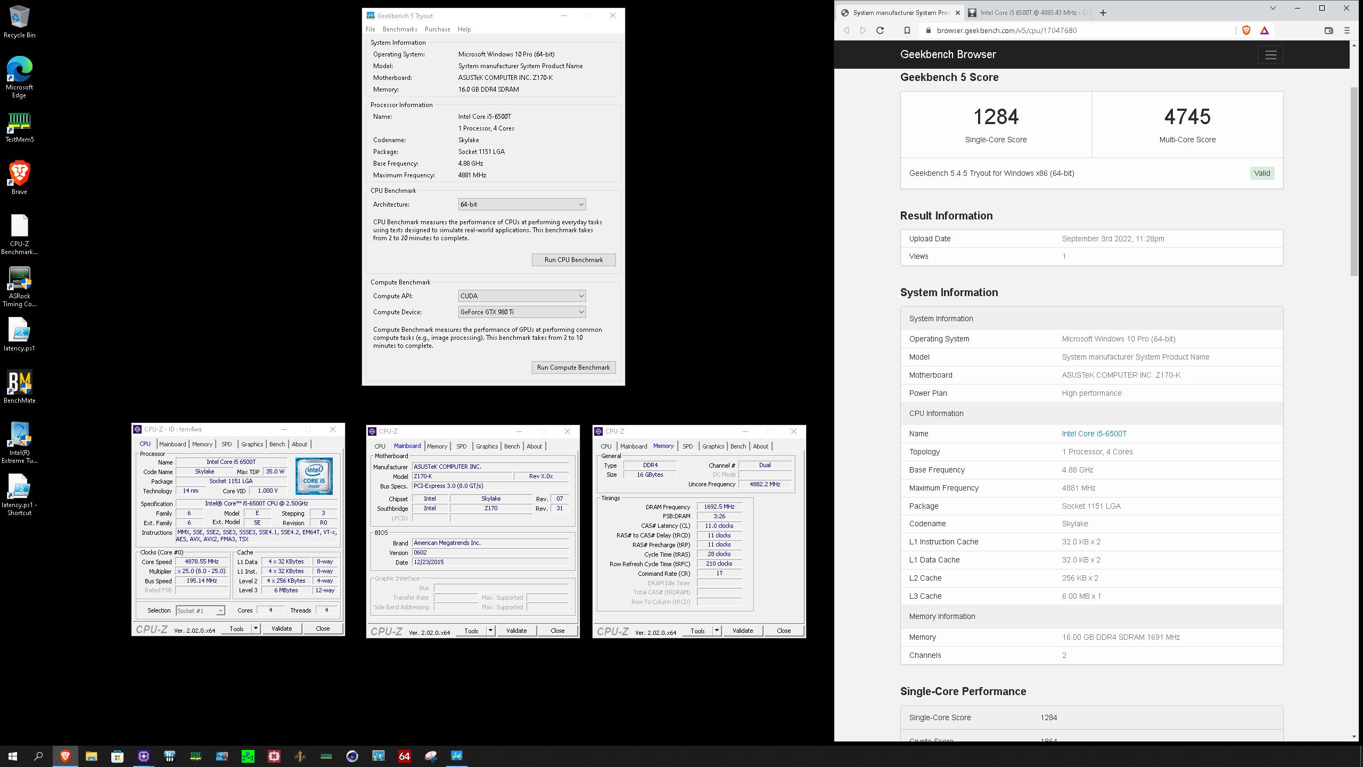The width and height of the screenshot is (1363, 767).
Task: Click Validate in CPU-Z Mainboard window
Action: [x=516, y=631]
